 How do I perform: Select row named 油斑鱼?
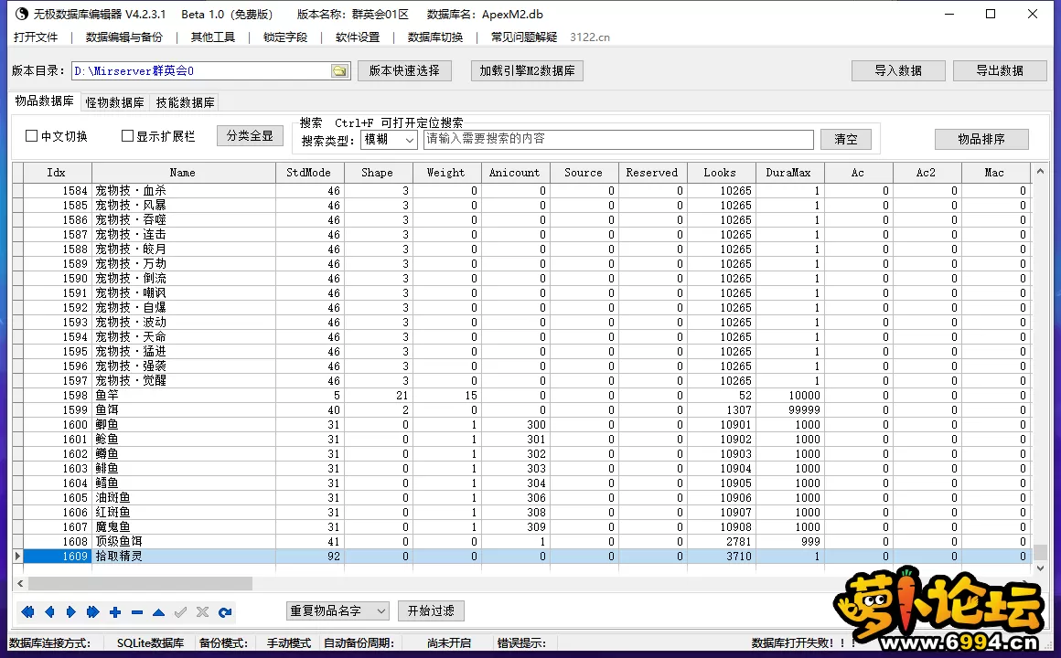(x=521, y=498)
